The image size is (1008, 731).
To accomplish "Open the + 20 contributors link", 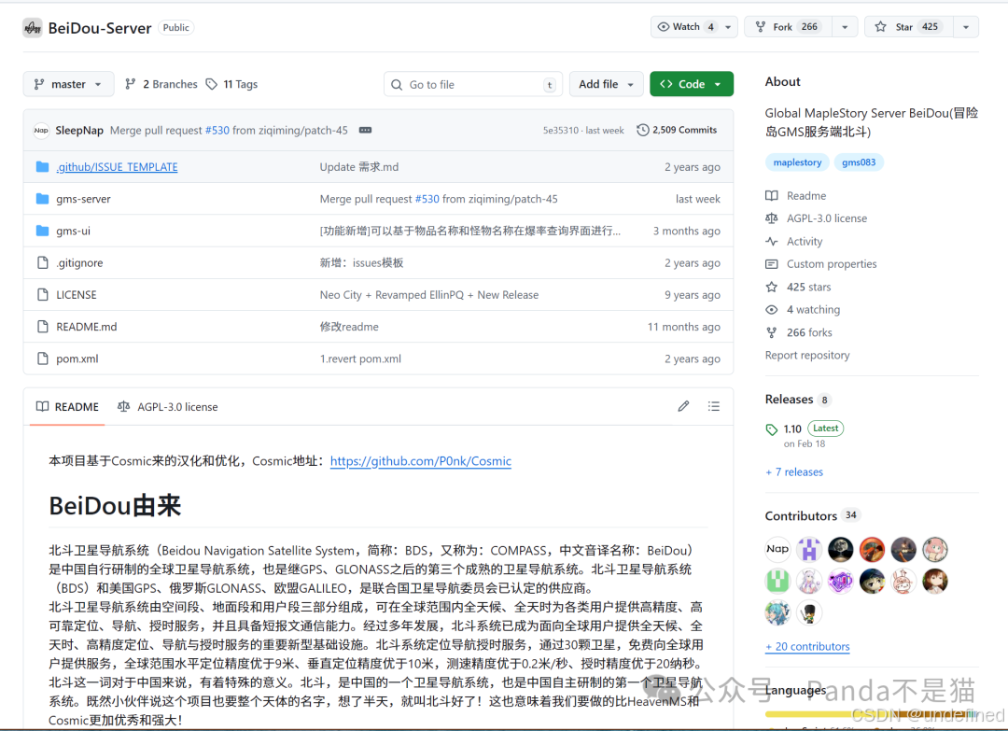I will tap(807, 647).
